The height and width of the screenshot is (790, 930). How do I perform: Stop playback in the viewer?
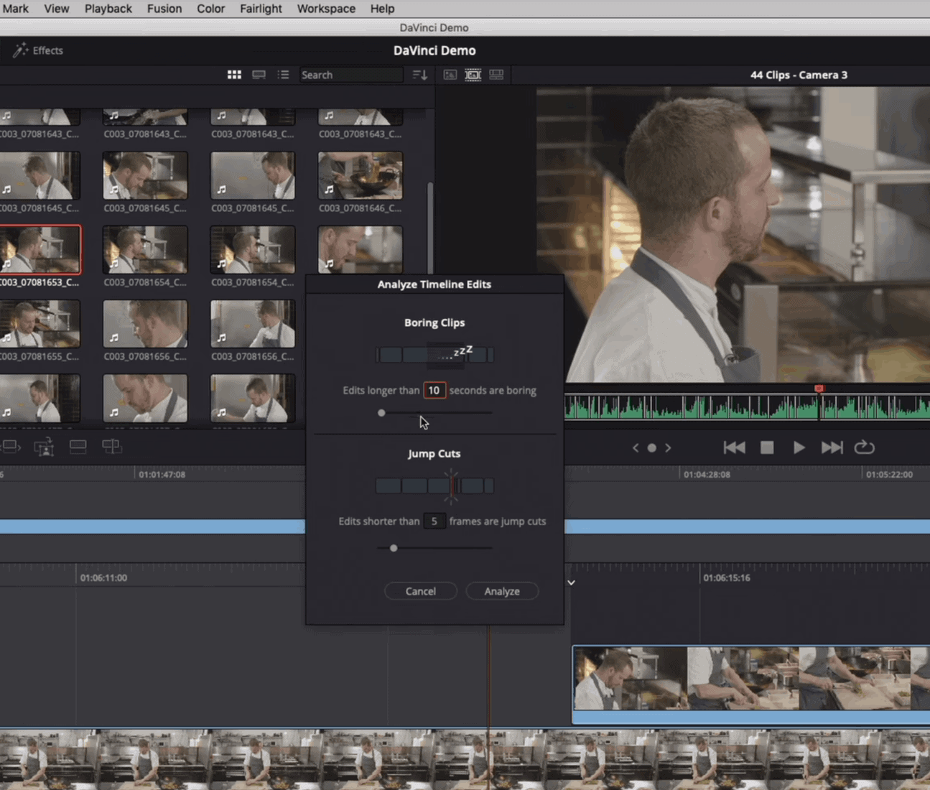point(767,447)
